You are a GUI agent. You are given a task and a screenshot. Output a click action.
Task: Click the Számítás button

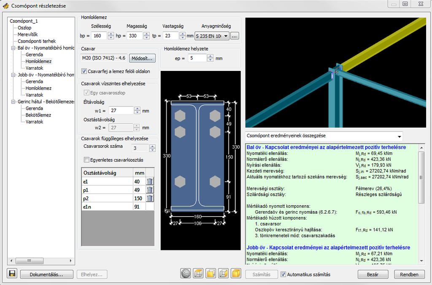point(261,274)
